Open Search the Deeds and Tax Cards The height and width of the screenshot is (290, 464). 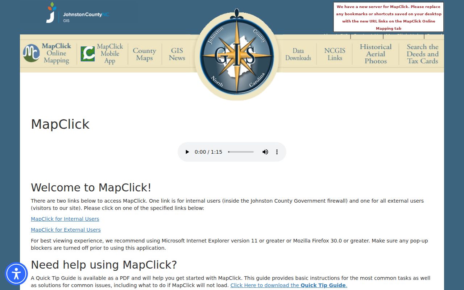[422, 54]
